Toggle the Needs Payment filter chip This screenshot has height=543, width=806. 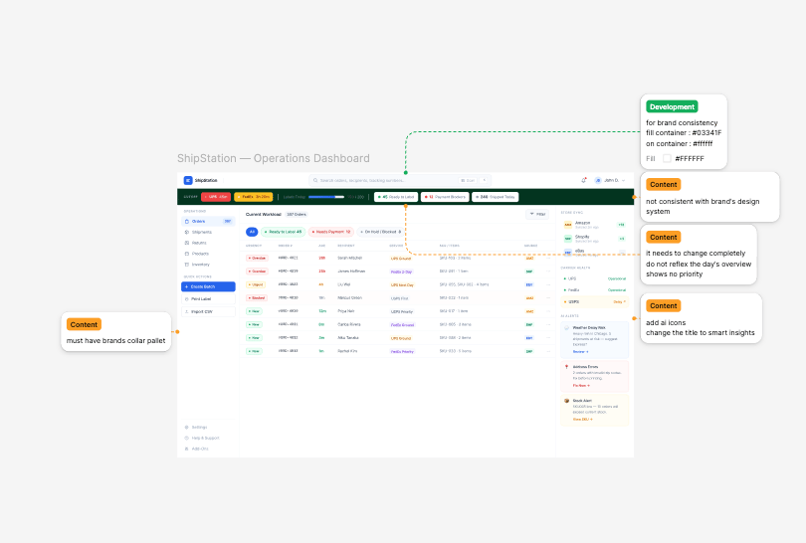tap(331, 232)
